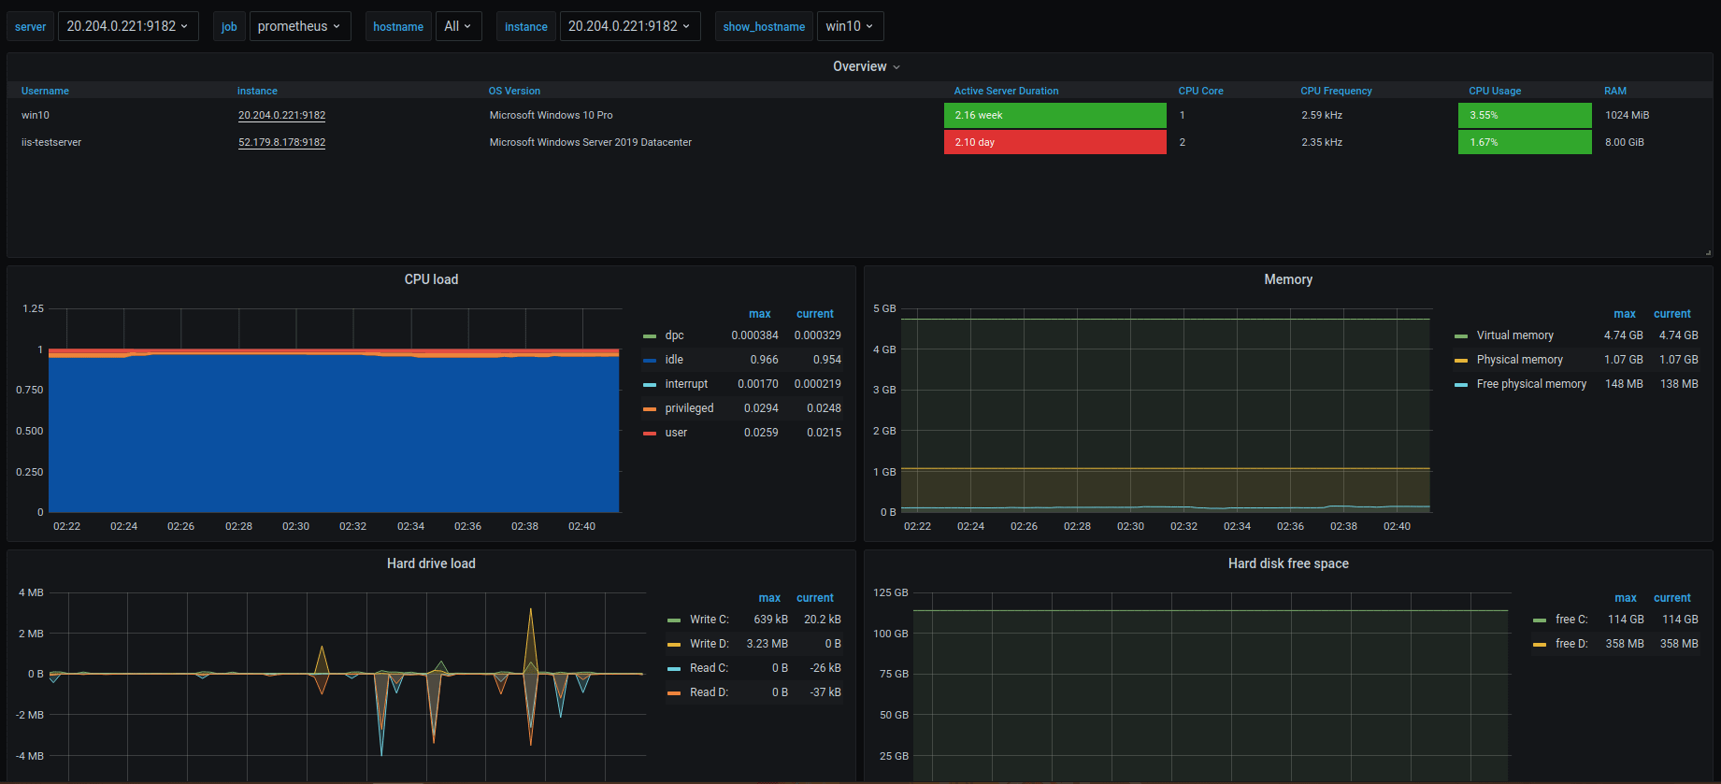This screenshot has height=784, width=1721.
Task: Open the Memory panel title menu
Action: point(1287,279)
